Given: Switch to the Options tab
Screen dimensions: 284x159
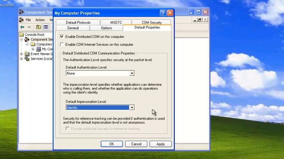Looking at the screenshot, I should click(x=106, y=28).
